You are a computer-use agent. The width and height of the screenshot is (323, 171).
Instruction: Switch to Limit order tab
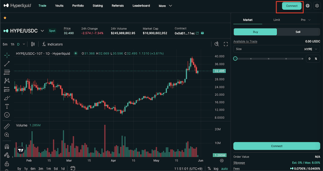277,20
